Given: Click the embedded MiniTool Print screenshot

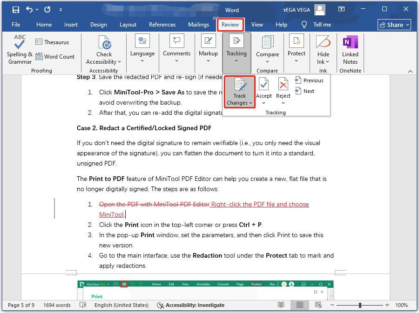Looking at the screenshot, I should click(x=205, y=290).
